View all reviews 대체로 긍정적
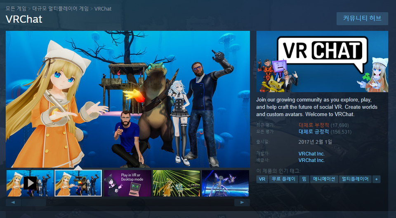Screen dimensions: 396x218 tap(313, 132)
